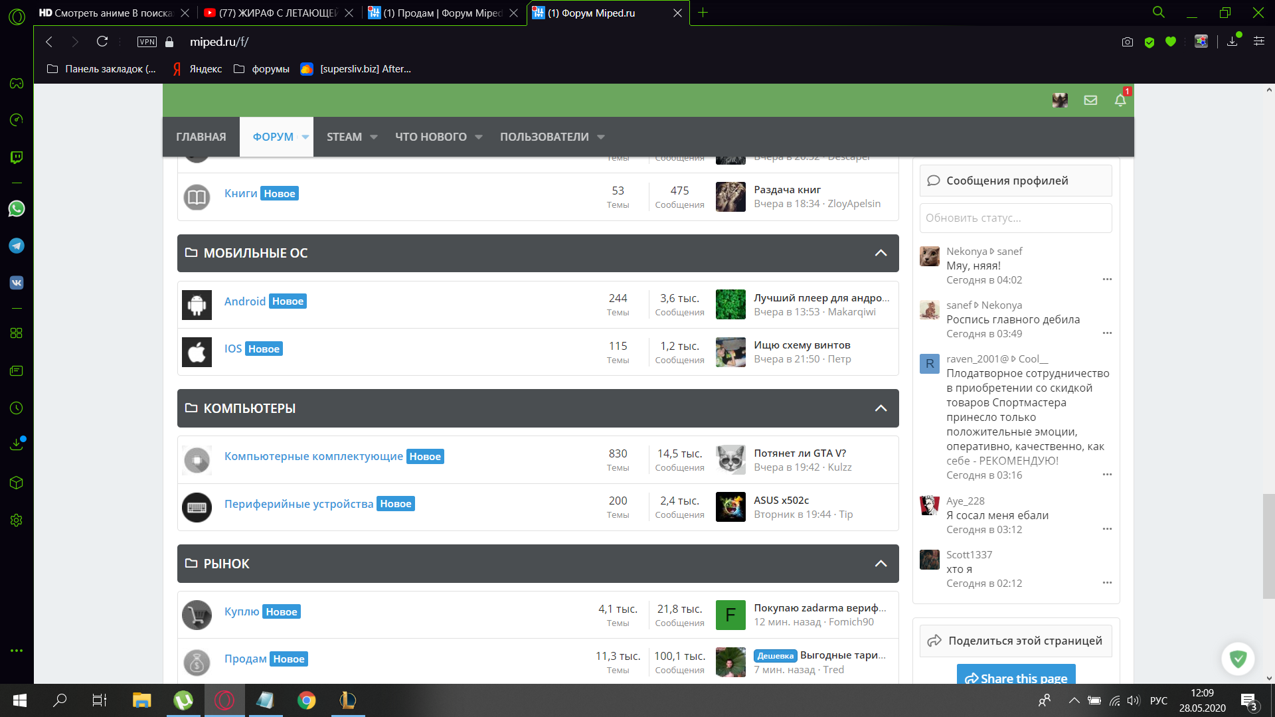Collapse the РЫНОК category
Screen dimensions: 1275x717
[881, 564]
